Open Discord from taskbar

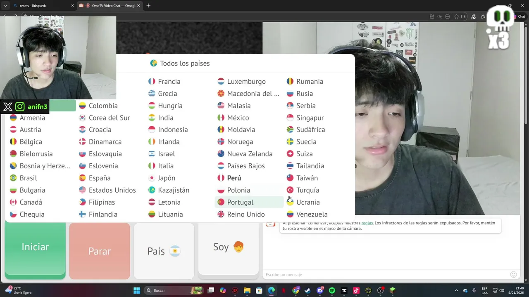click(x=320, y=290)
